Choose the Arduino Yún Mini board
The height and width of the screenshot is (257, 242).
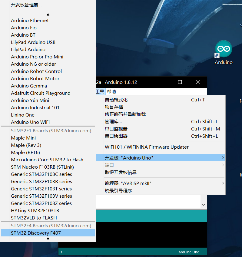point(48,100)
